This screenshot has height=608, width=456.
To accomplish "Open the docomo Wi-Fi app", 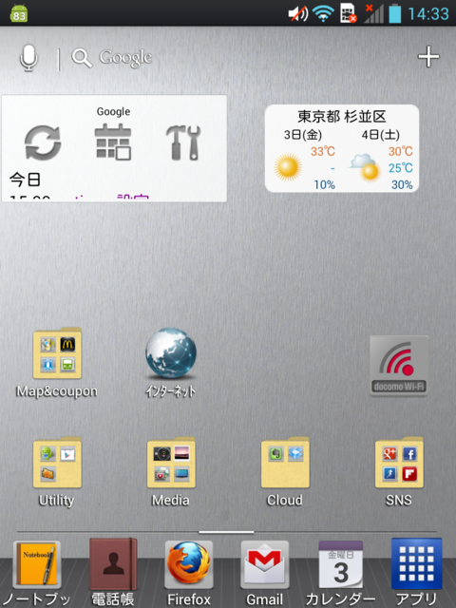I will point(399,366).
